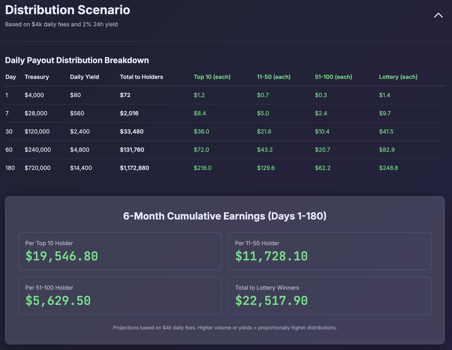Click the Distribution Scenario heading
Image resolution: width=452 pixels, height=350 pixels.
[x=67, y=10]
